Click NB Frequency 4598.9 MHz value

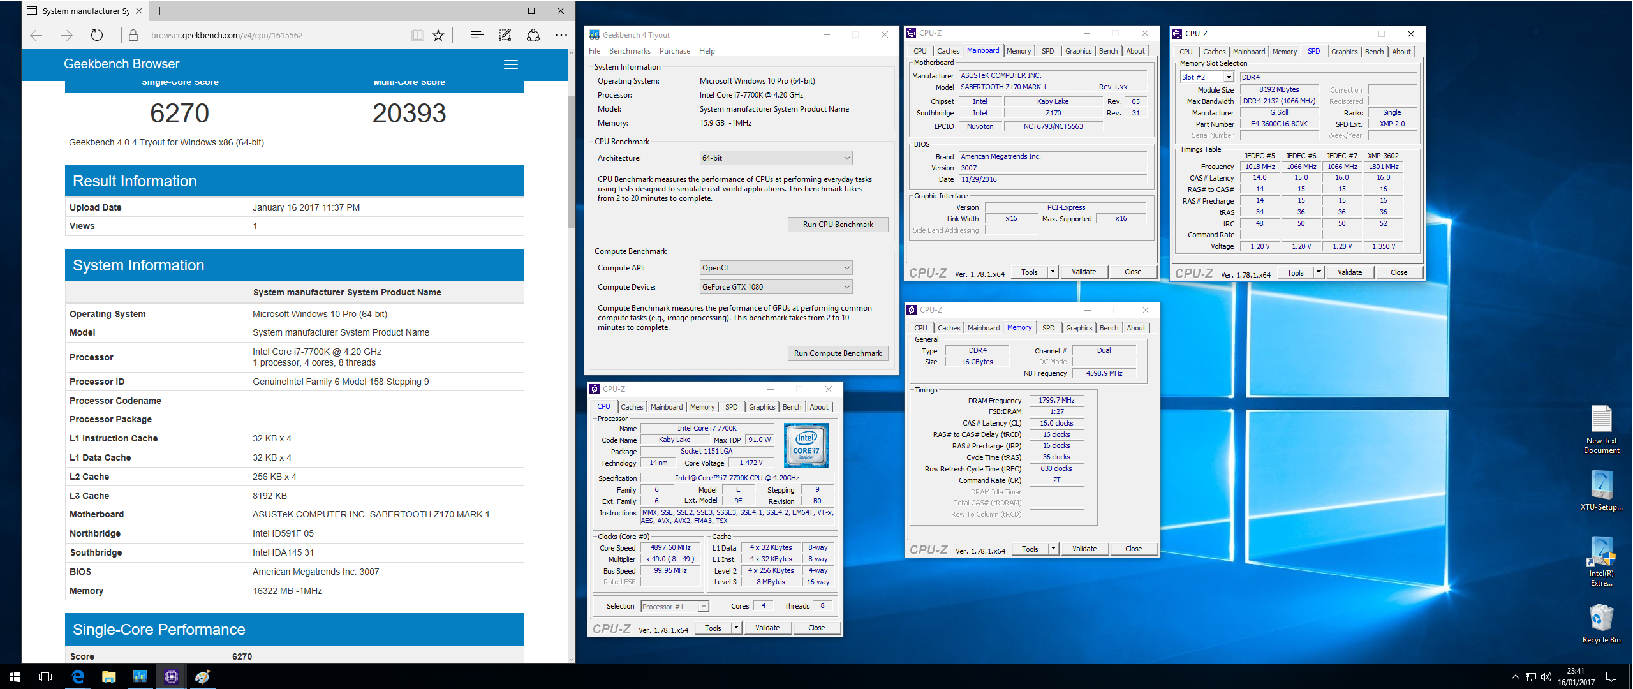pos(1104,374)
